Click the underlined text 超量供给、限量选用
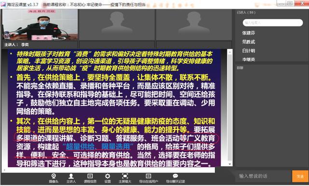This screenshot has width=309, height=186. coord(98,147)
